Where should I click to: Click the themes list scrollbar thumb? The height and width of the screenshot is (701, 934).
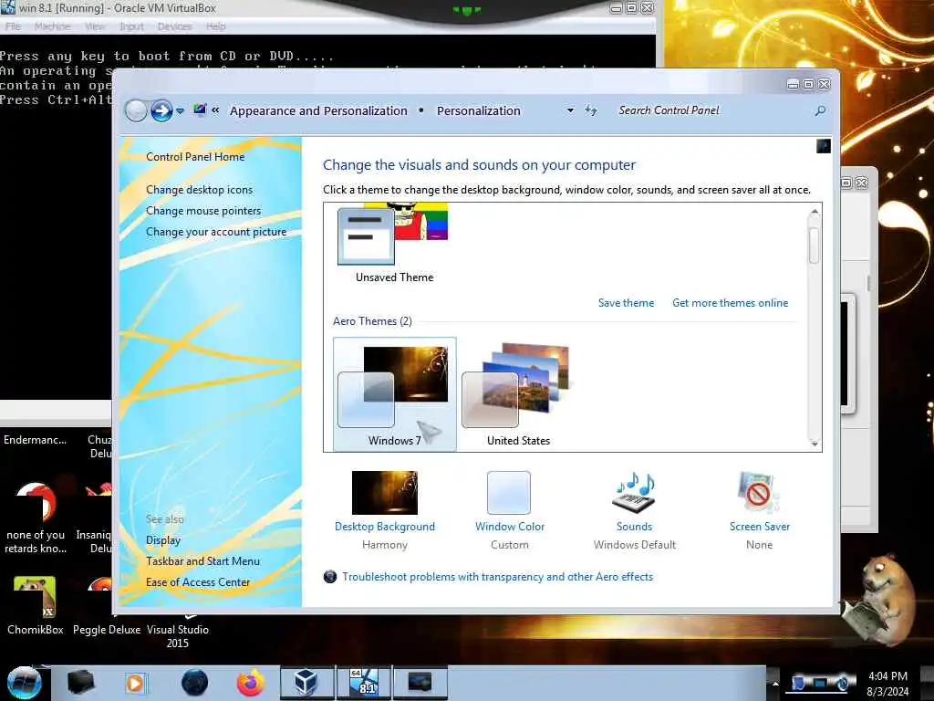point(815,245)
